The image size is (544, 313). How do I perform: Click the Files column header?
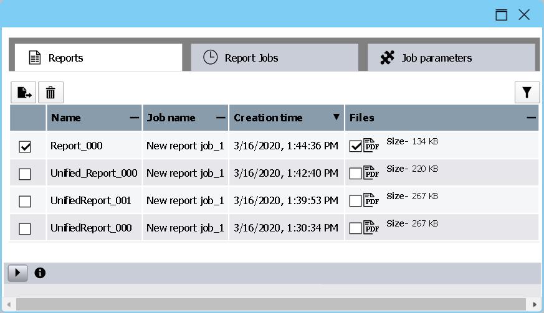(x=442, y=118)
